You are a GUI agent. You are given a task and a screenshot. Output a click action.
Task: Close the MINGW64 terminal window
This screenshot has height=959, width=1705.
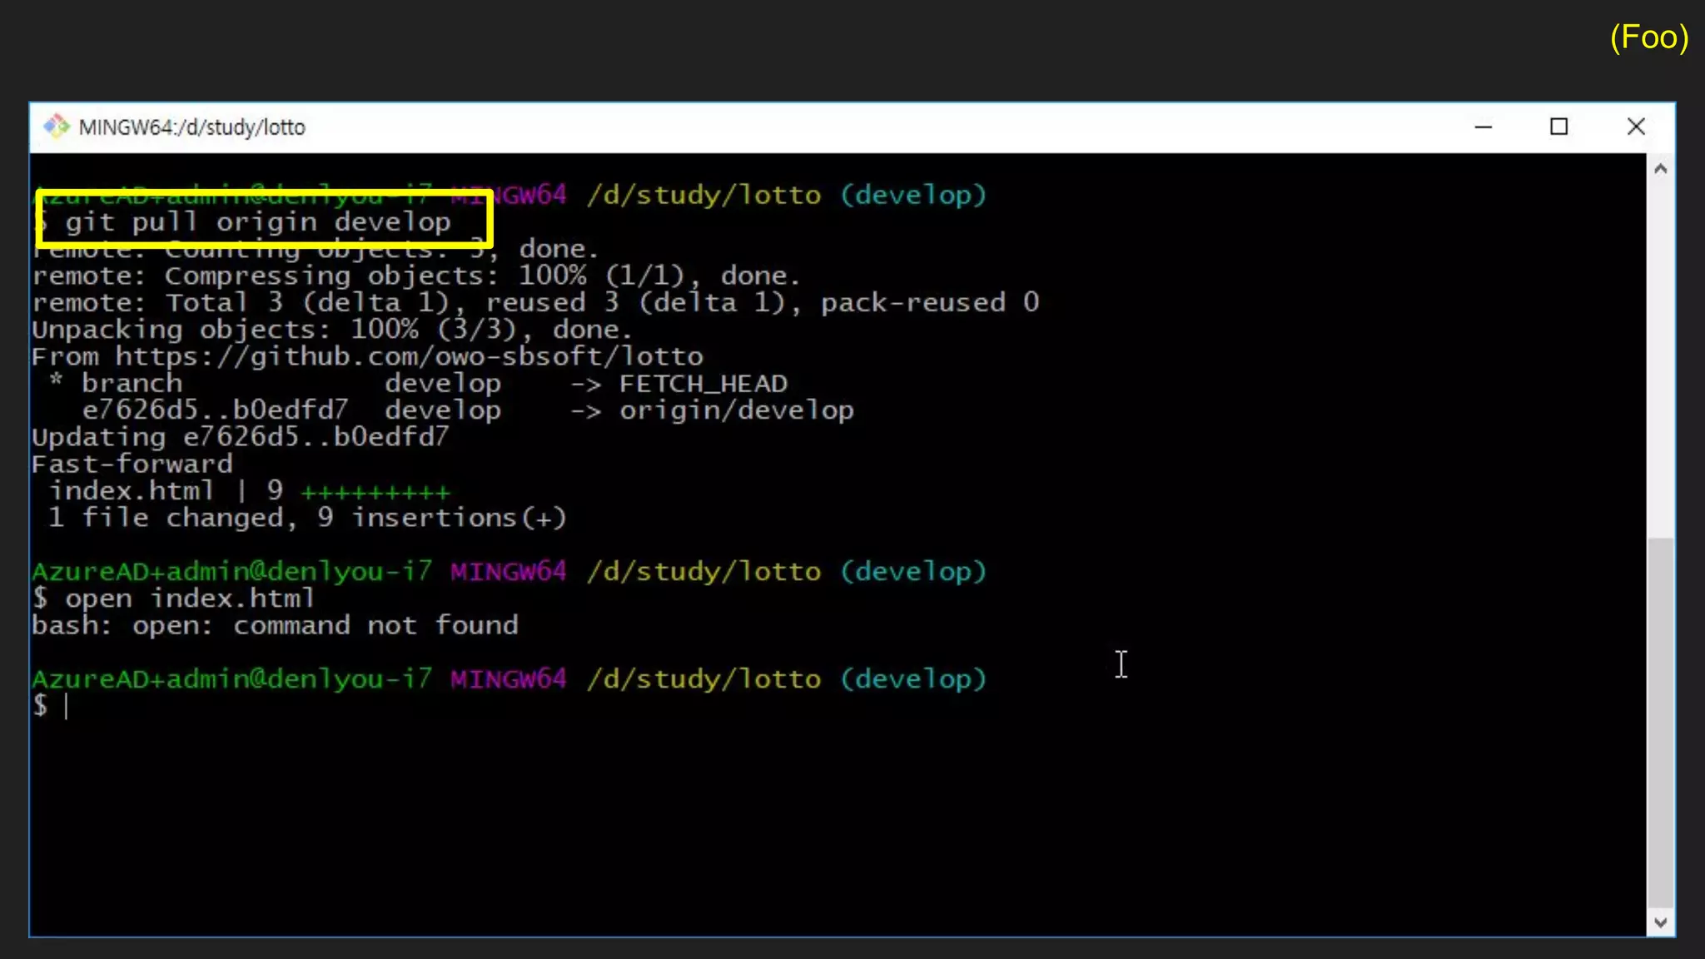pyautogui.click(x=1635, y=127)
